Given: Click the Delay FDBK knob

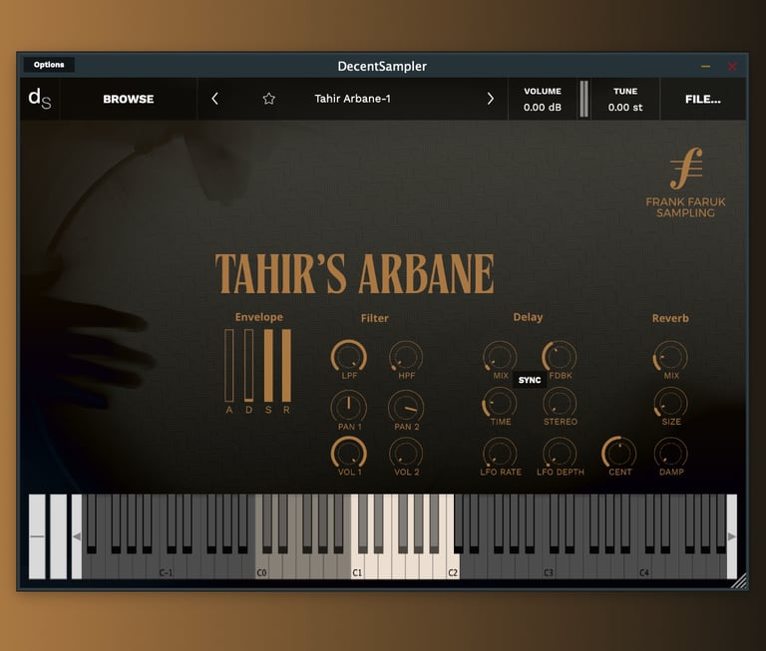Looking at the screenshot, I should [x=560, y=357].
